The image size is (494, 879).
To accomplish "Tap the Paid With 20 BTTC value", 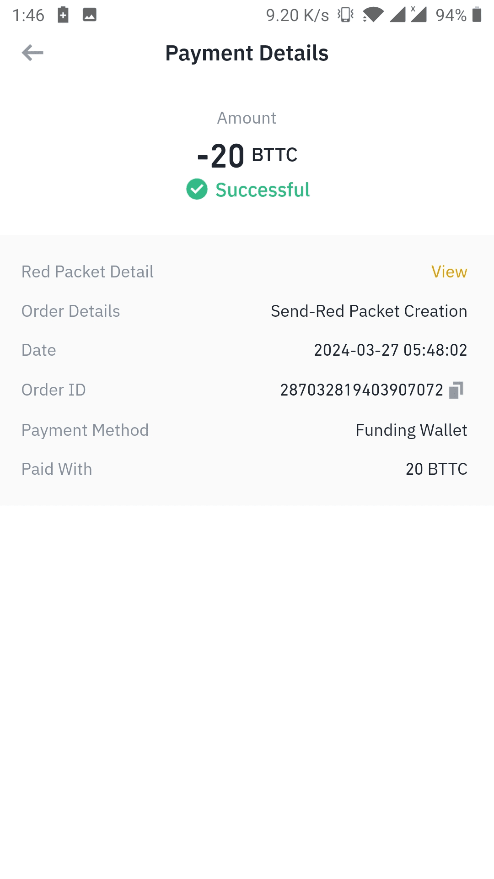I will 436,469.
